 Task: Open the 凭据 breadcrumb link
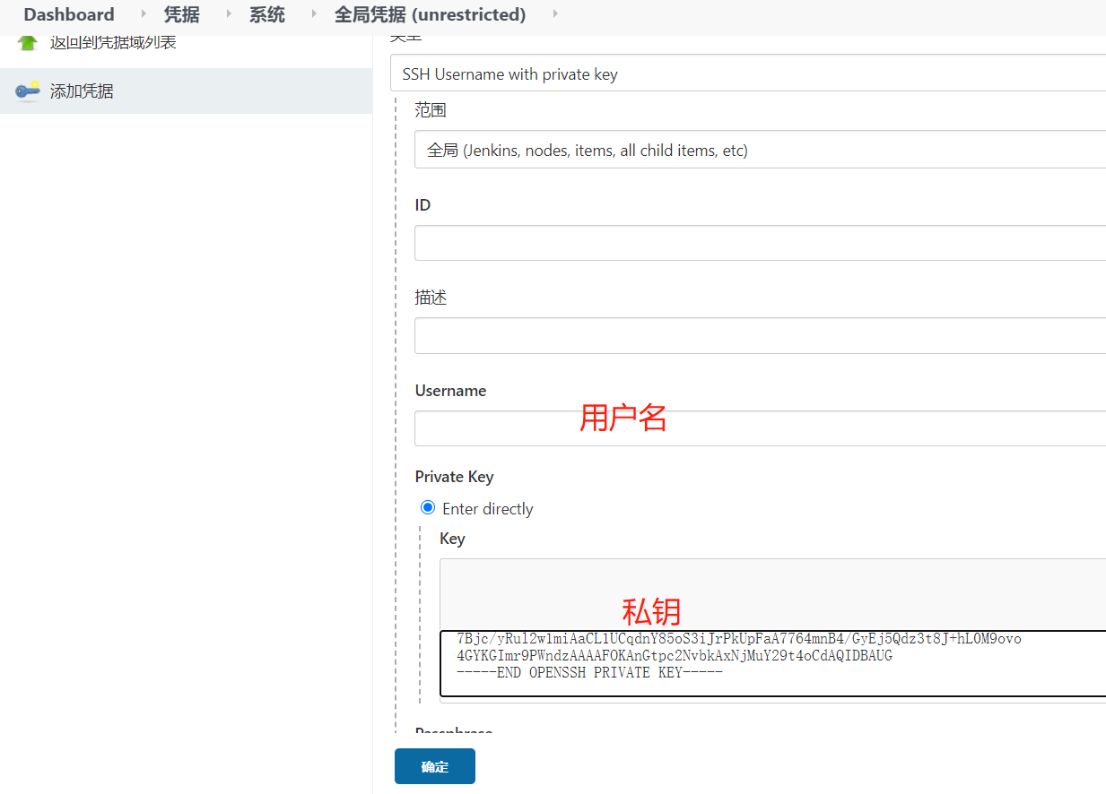(182, 14)
